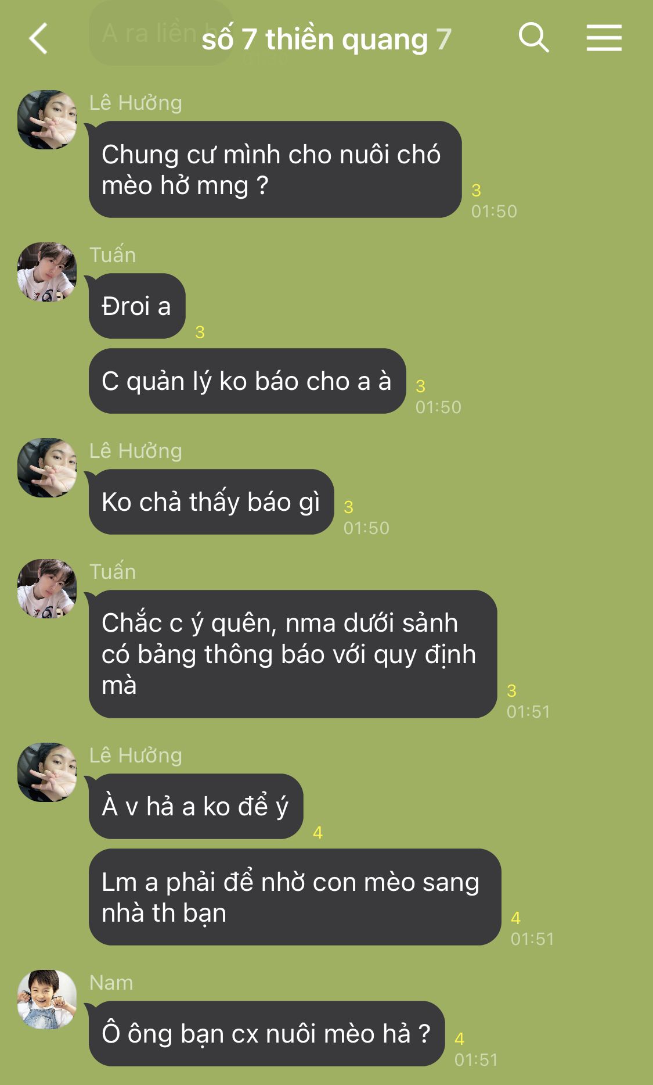Open Tuấn's avatar beside 'Chắc c ý quên'
Screen dimensions: 653x1085
47,589
